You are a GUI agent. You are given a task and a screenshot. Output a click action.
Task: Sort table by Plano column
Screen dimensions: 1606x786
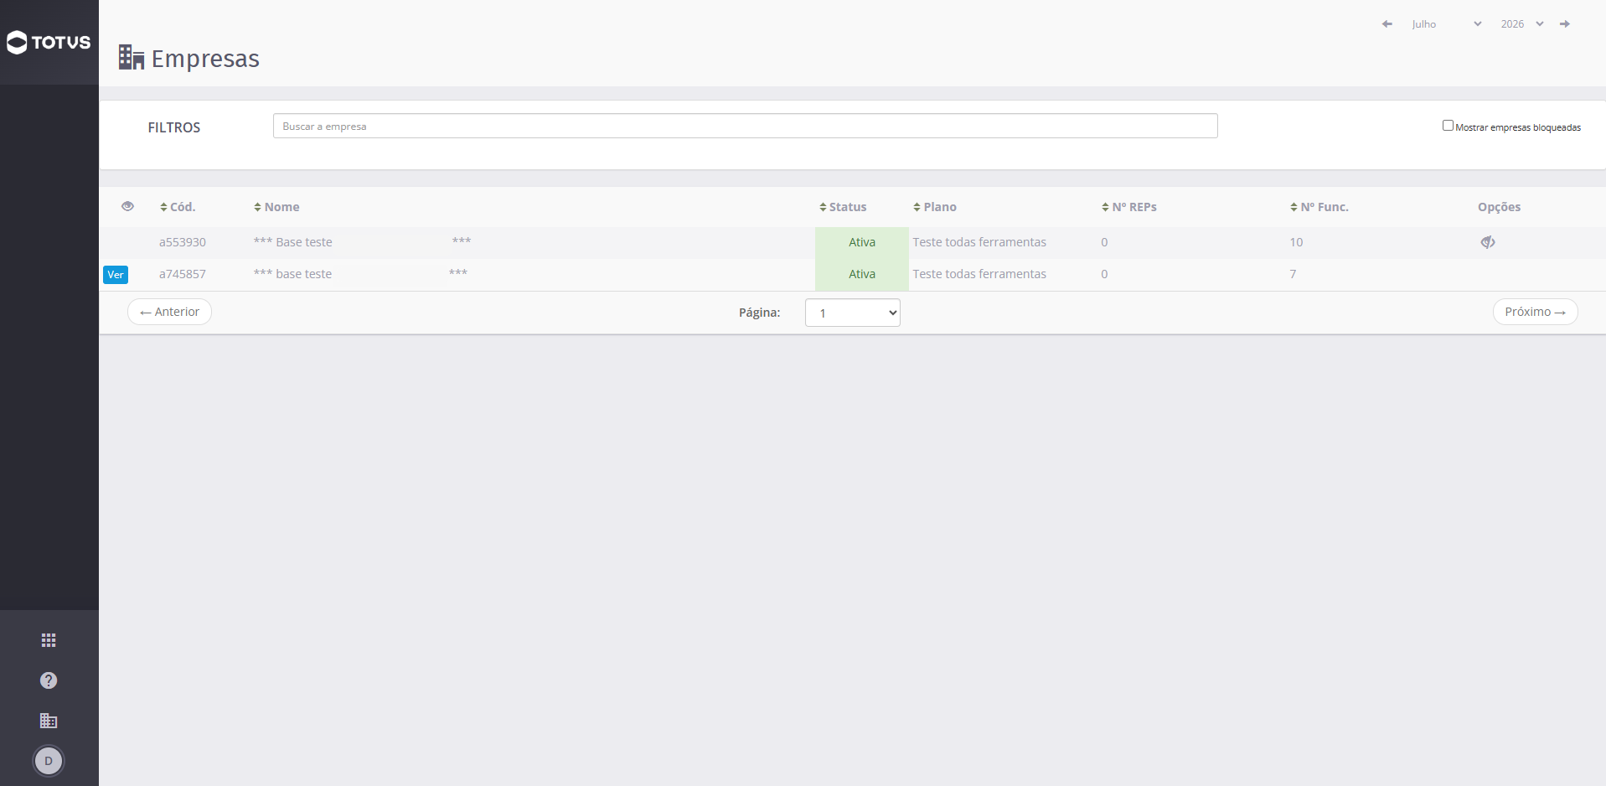coord(935,207)
